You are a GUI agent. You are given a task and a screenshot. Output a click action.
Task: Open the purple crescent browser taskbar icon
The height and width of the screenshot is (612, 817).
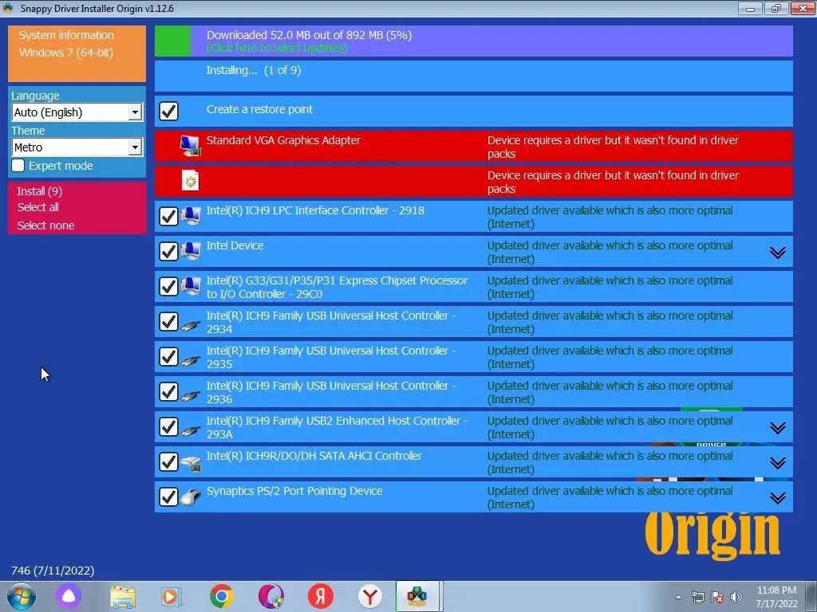tap(271, 596)
